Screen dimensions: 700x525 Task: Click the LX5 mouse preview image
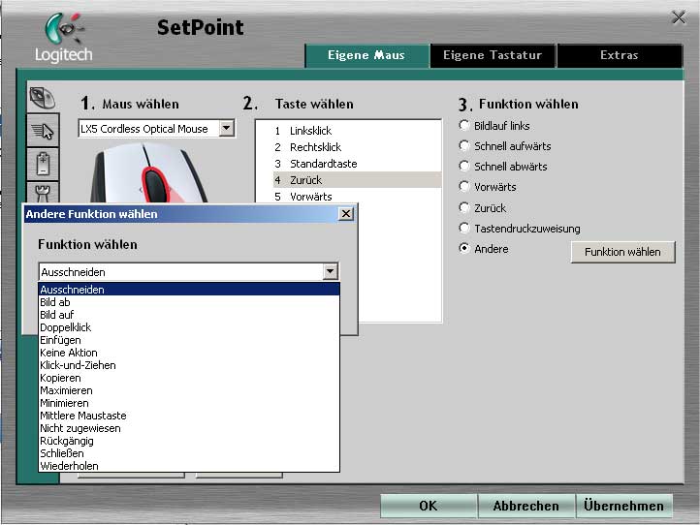(148, 173)
